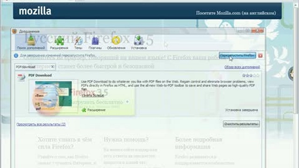Click the info icon in notification bar
The width and height of the screenshot is (299, 168).
click(x=16, y=56)
